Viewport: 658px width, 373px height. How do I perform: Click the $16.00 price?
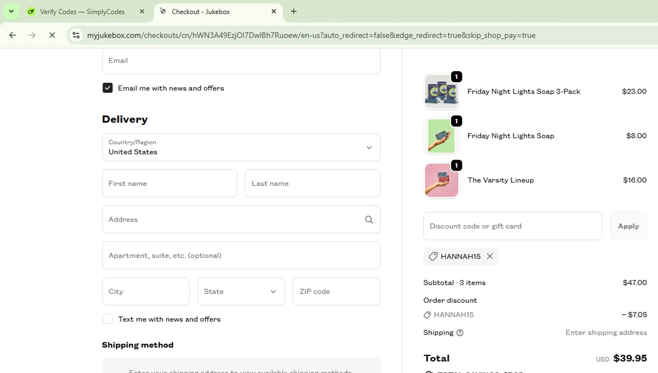click(635, 180)
